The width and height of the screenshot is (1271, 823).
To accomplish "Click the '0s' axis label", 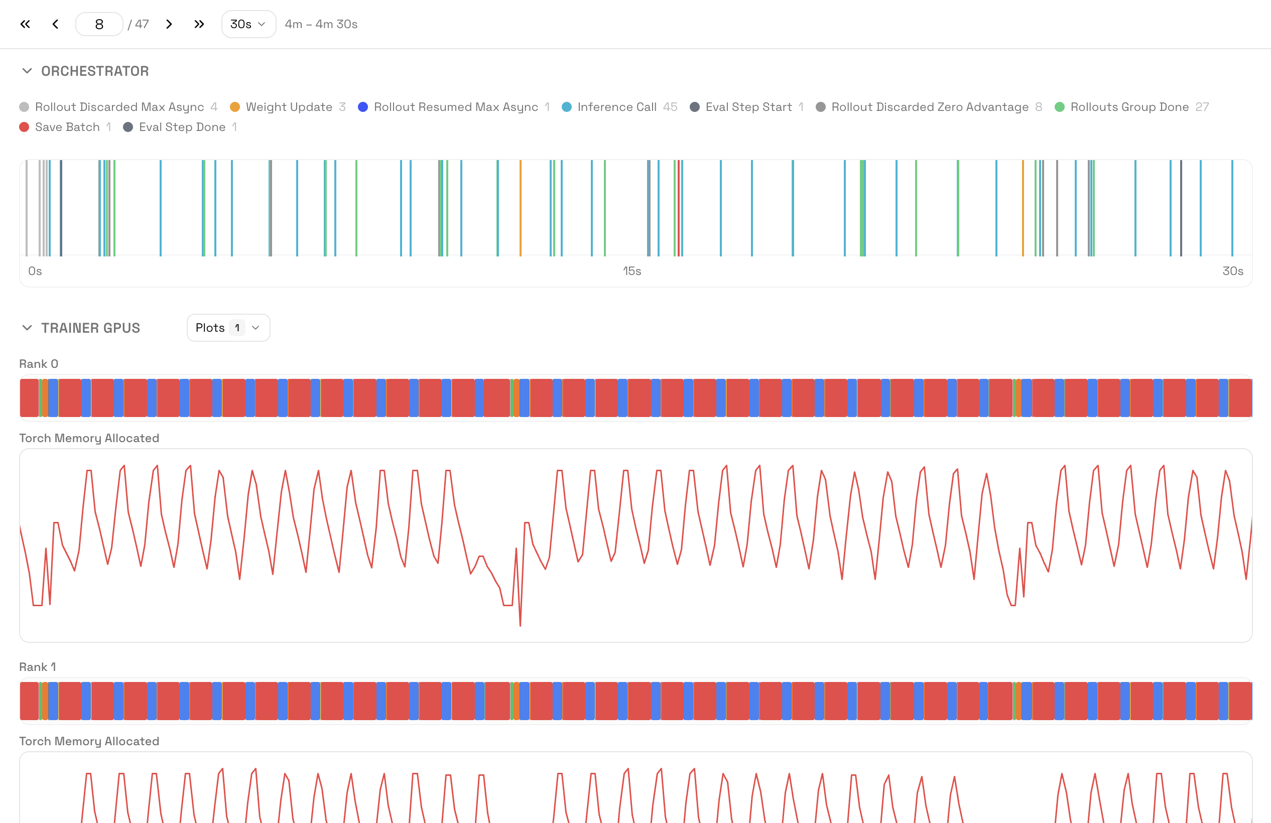I will (35, 271).
